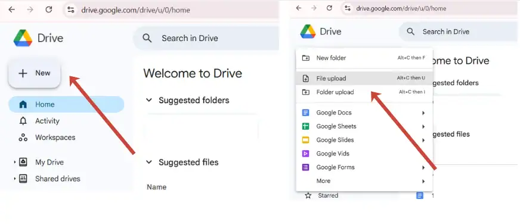Select Google Forms in the New menu
Screen dimensions: 520x224
(364, 167)
